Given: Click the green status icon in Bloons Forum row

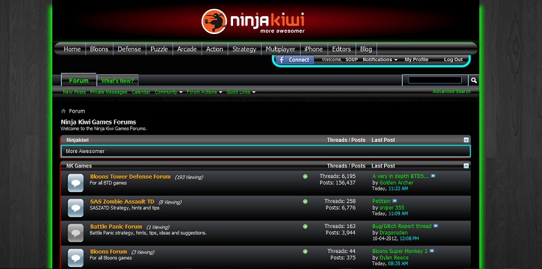Looking at the screenshot, I should pos(305,252).
